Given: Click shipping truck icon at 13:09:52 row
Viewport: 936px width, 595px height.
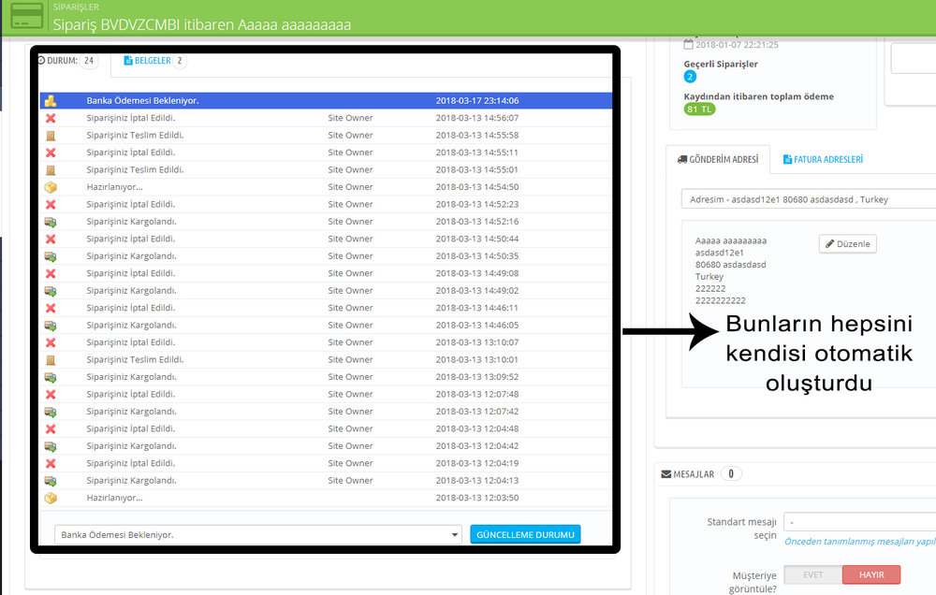Looking at the screenshot, I should pos(51,378).
